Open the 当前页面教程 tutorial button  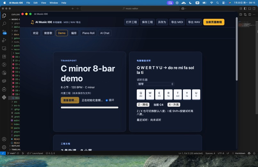[214, 22]
